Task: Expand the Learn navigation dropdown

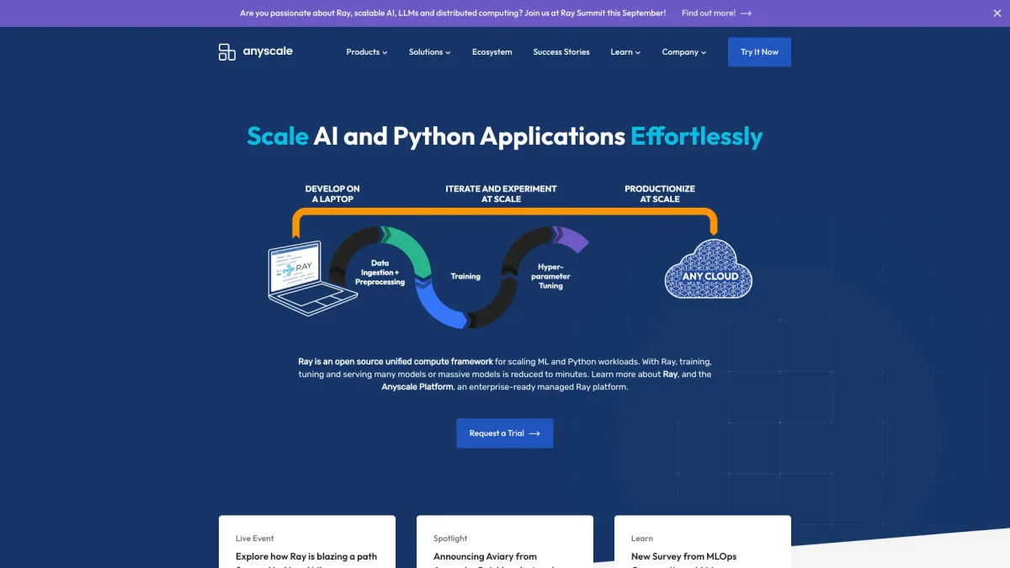Action: click(625, 52)
